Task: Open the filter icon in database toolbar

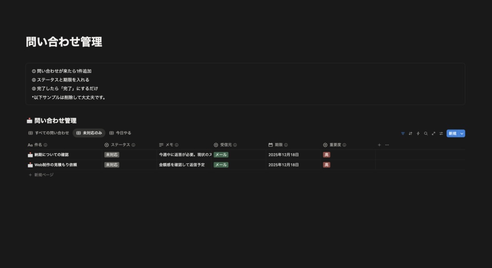Action: [x=403, y=134]
